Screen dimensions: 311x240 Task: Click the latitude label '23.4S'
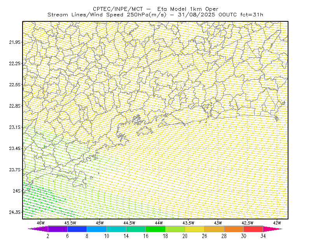point(15,148)
